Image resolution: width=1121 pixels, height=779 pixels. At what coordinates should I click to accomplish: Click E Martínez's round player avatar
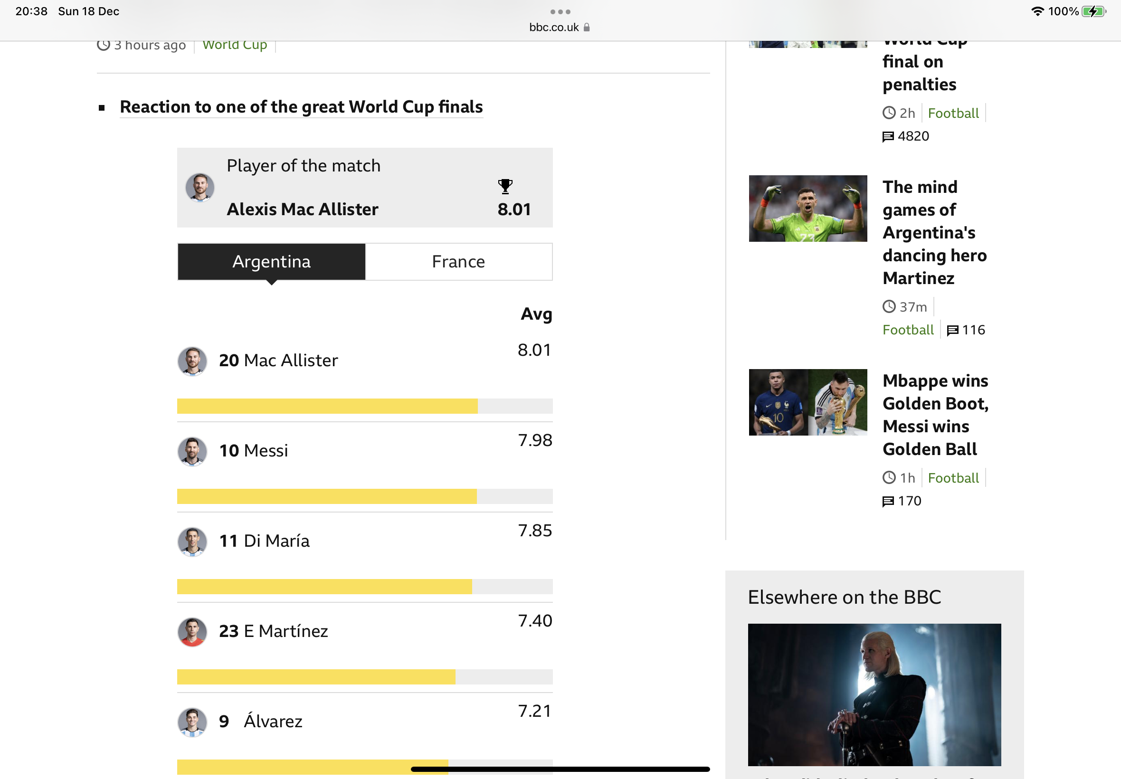point(192,632)
